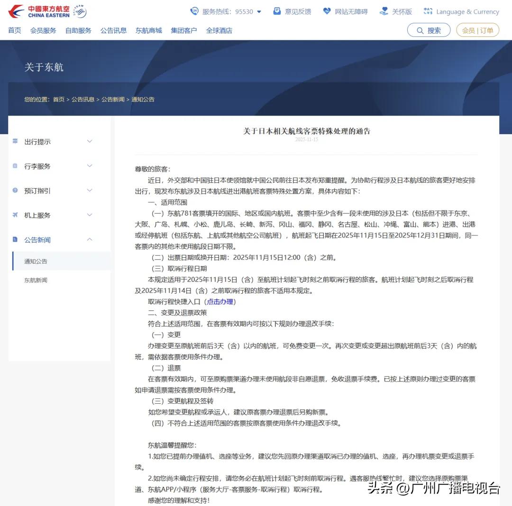Image resolution: width=512 pixels, height=506 pixels.
Task: Open 意见反馈 feedback link
Action: (x=298, y=12)
